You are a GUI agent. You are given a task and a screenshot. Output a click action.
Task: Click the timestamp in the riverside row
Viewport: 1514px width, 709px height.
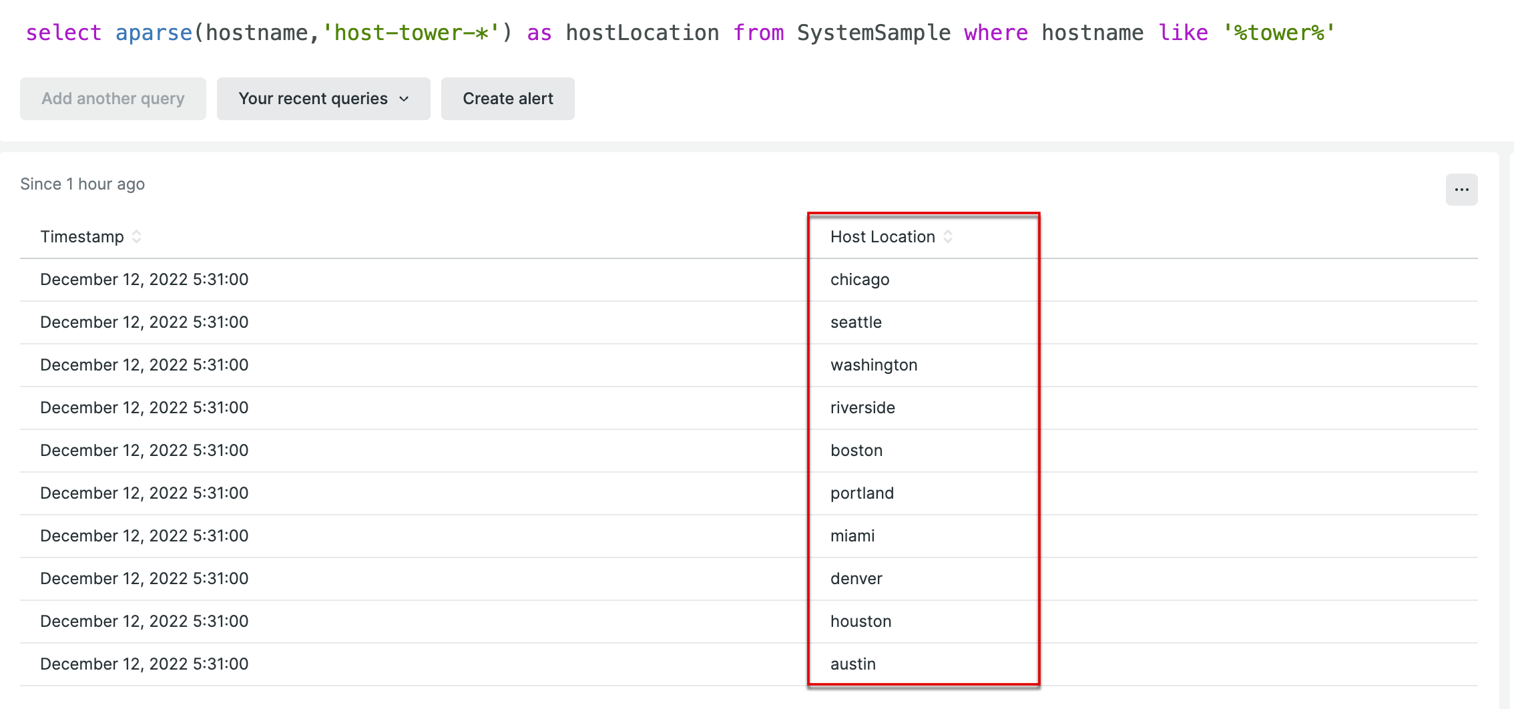[x=144, y=408]
